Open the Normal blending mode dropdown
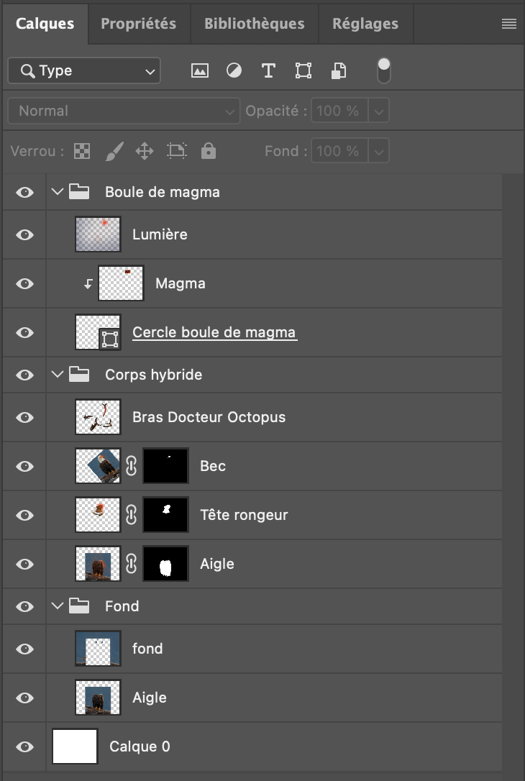This screenshot has width=525, height=781. [x=123, y=111]
